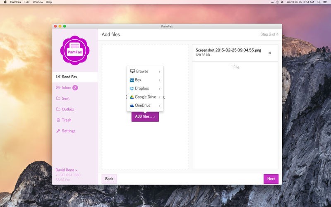Click the Google Drive icon
The image size is (331, 207).
pos(132,97)
